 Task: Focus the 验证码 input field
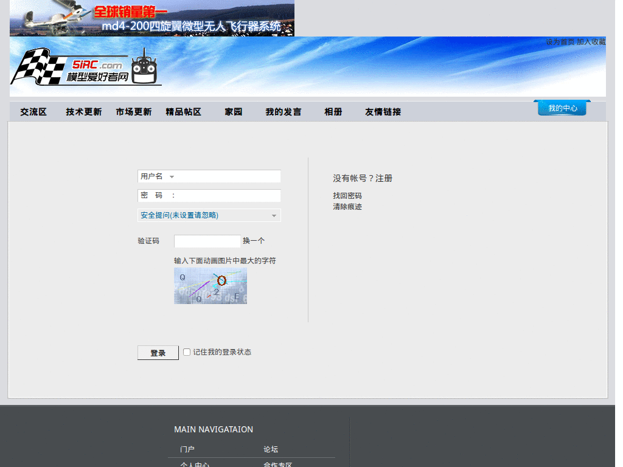pyautogui.click(x=207, y=241)
